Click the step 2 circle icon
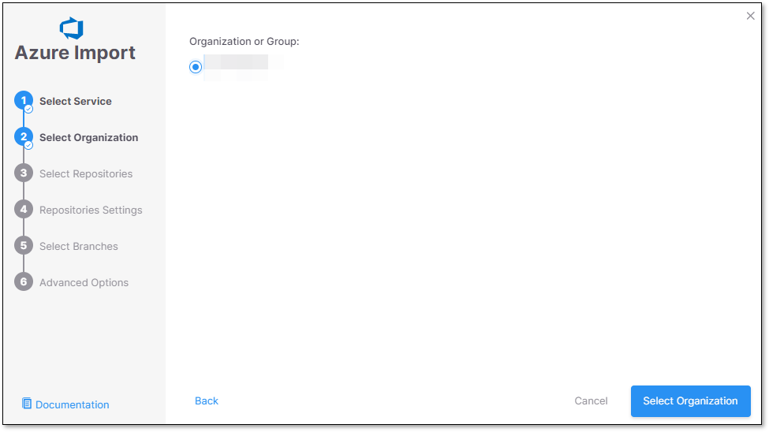This screenshot has height=432, width=769. click(x=24, y=137)
